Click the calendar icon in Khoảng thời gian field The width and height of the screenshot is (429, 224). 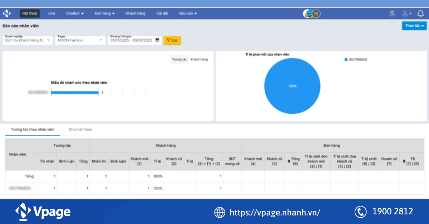pyautogui.click(x=157, y=40)
